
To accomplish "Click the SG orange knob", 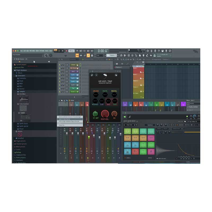I will [114, 114].
